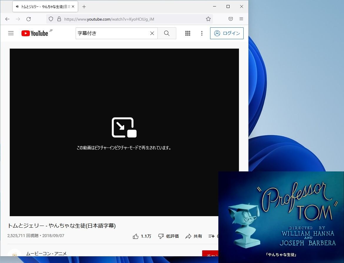Viewport: 344px width, 263px height.
Task: Reload the current page
Action: point(29,19)
